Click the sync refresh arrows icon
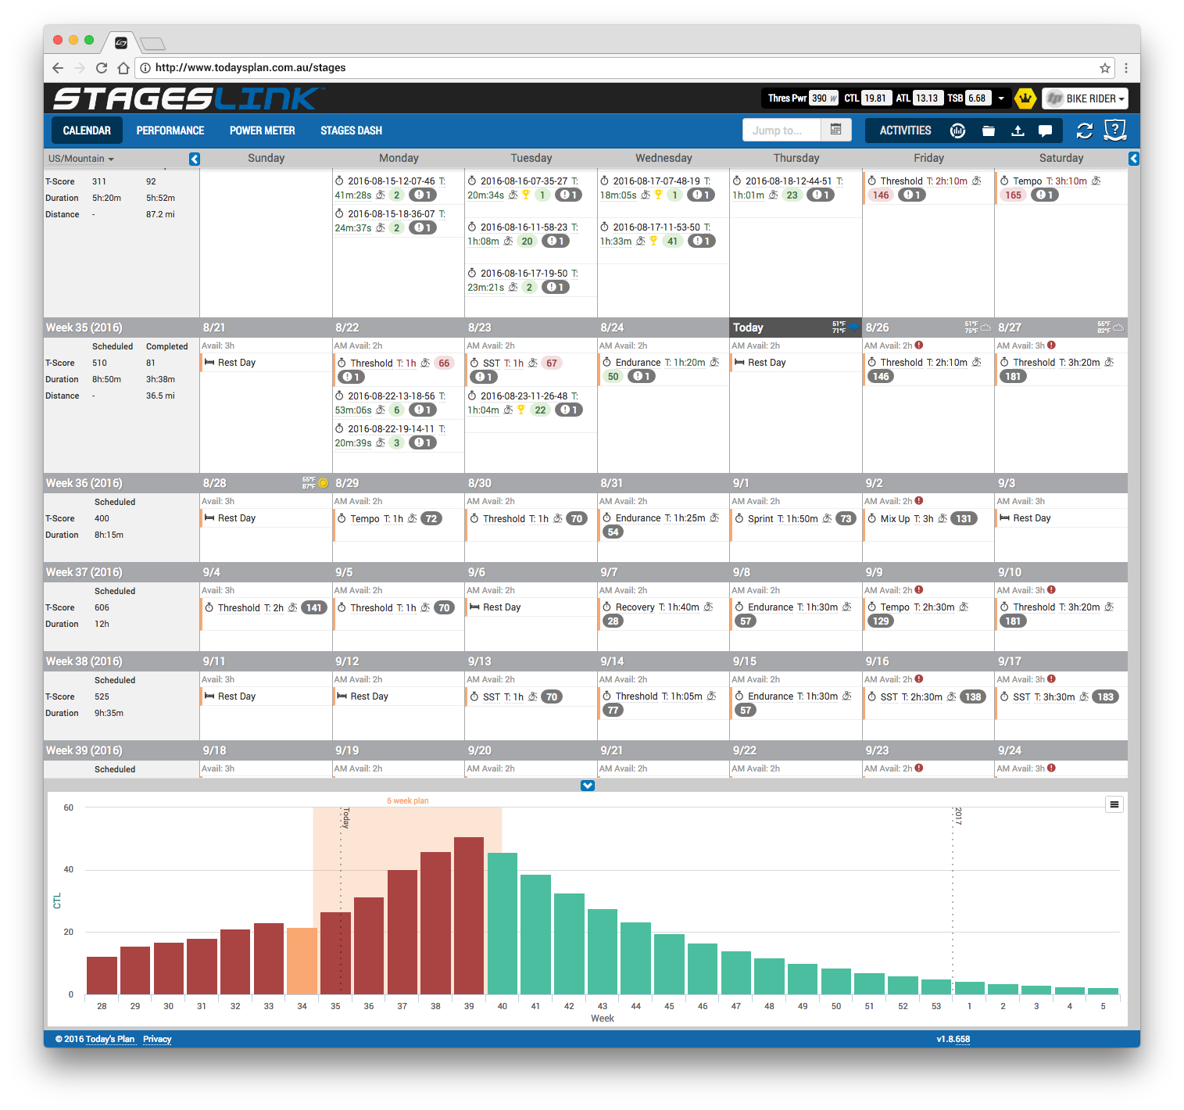1184x1110 pixels. (1084, 131)
